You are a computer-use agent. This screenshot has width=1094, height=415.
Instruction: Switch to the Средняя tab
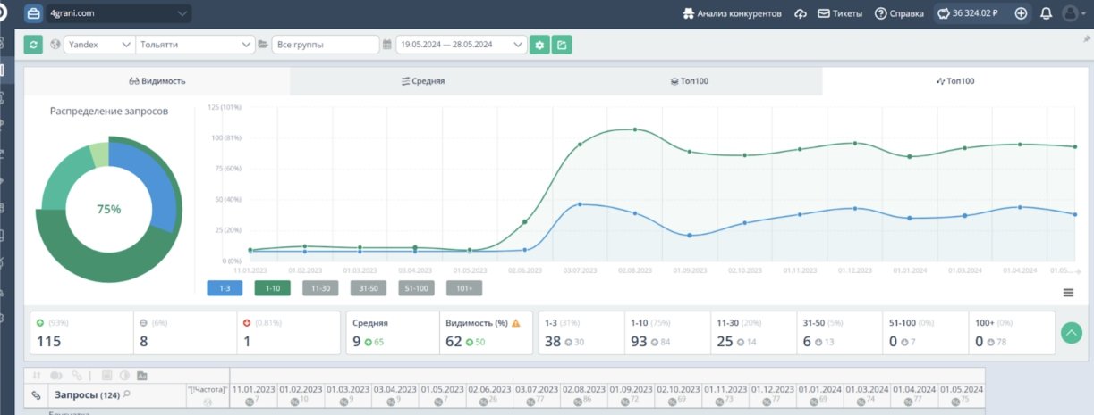click(x=423, y=81)
